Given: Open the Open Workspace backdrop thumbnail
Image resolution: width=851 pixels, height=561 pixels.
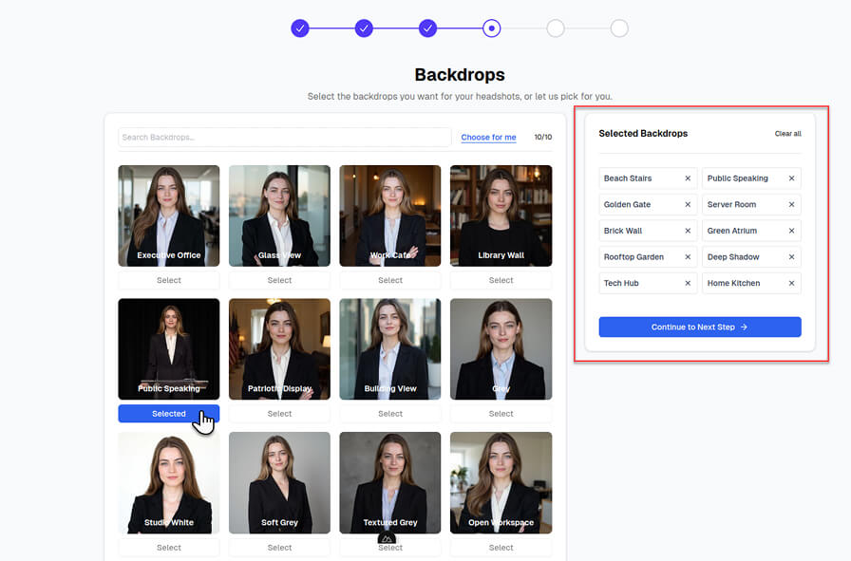Looking at the screenshot, I should (501, 482).
